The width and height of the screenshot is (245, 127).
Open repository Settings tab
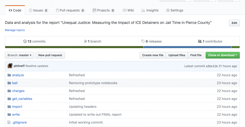(175, 10)
